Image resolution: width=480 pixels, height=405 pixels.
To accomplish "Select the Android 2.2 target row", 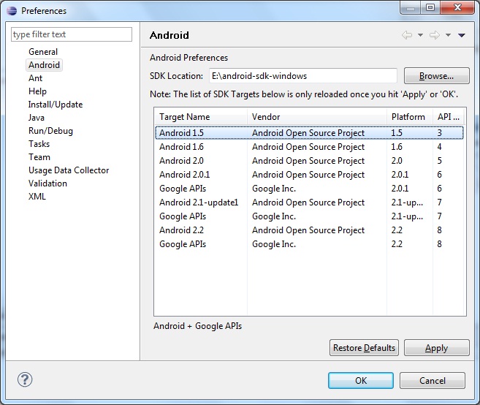I will click(x=309, y=230).
